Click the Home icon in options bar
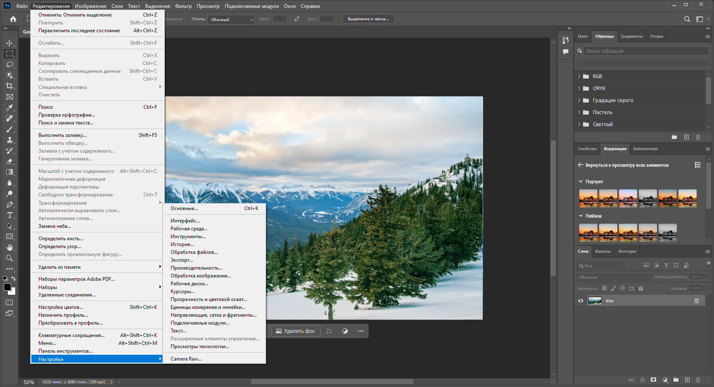This screenshot has width=714, height=387. pos(13,19)
